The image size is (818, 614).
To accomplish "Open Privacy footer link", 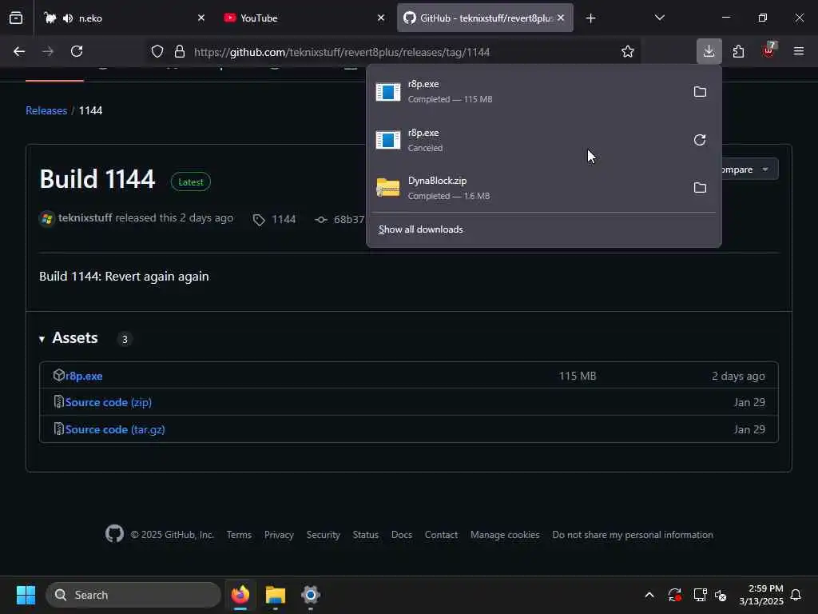I will coord(279,535).
